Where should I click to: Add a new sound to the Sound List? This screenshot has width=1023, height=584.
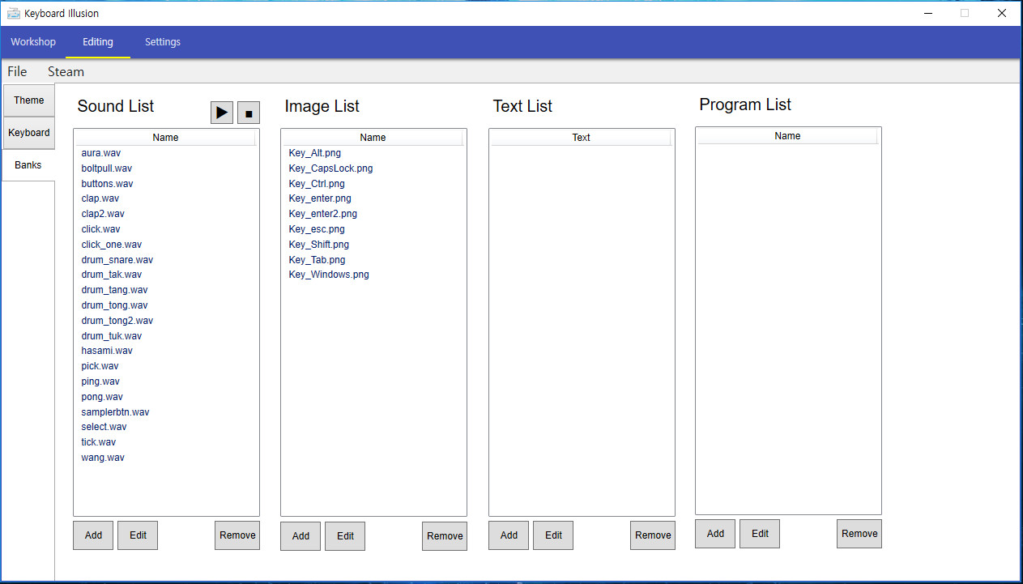[92, 535]
